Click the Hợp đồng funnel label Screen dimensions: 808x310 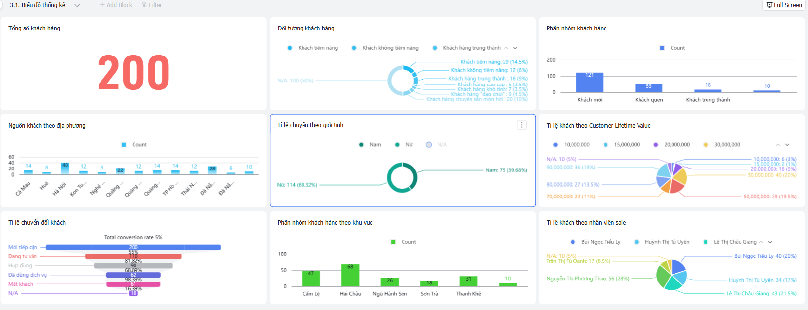(20, 266)
